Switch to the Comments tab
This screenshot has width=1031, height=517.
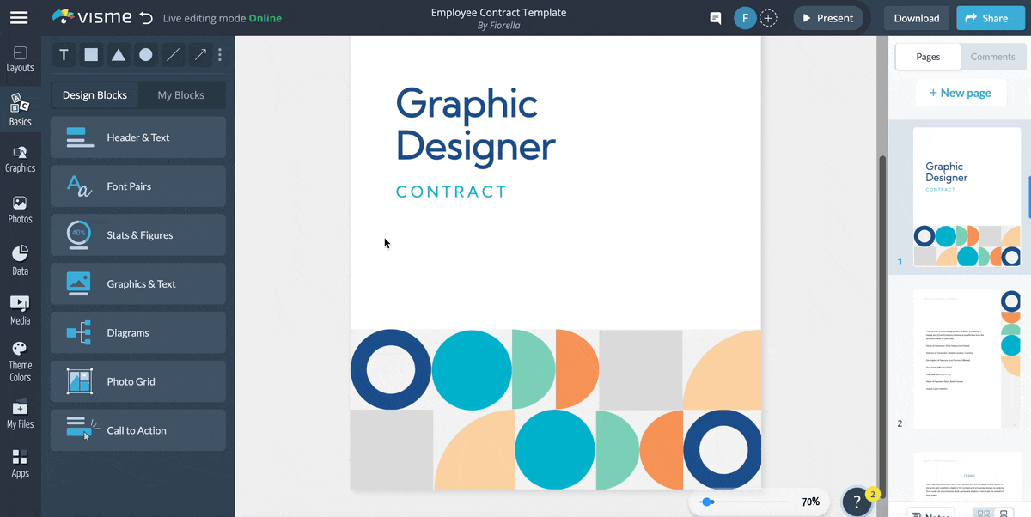pyautogui.click(x=992, y=57)
